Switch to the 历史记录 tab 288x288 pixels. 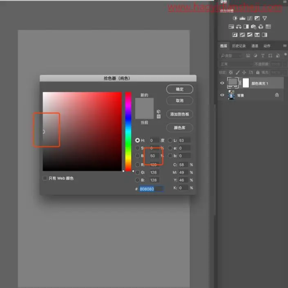[x=239, y=46]
